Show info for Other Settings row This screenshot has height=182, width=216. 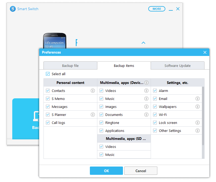198,131
